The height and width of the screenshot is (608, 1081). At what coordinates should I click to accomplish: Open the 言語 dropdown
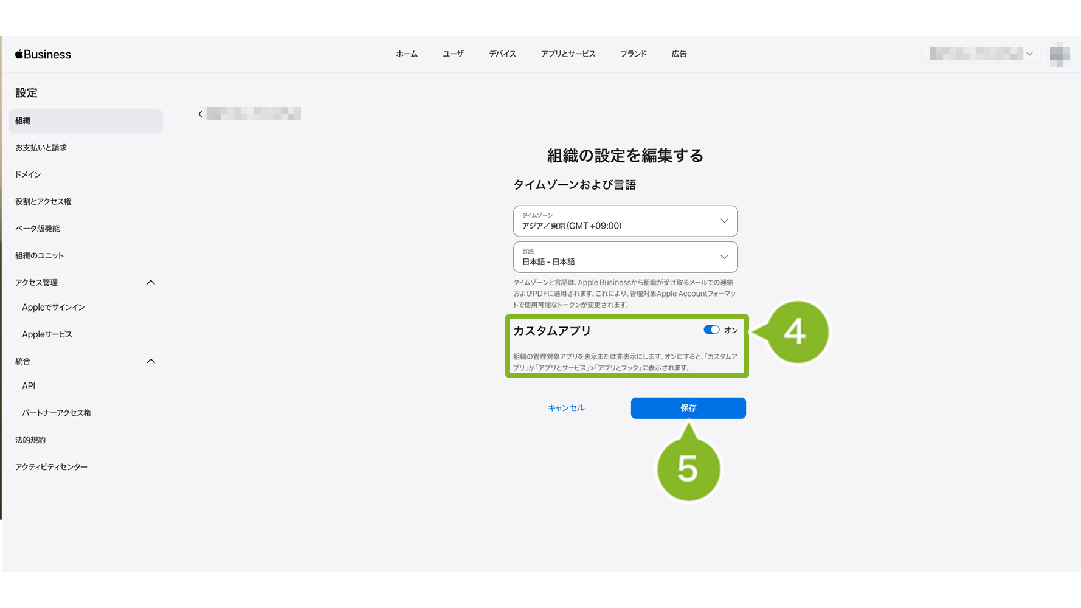pyautogui.click(x=625, y=257)
